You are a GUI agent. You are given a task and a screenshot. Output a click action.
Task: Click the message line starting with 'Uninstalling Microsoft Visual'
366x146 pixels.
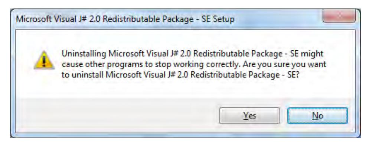pos(192,54)
